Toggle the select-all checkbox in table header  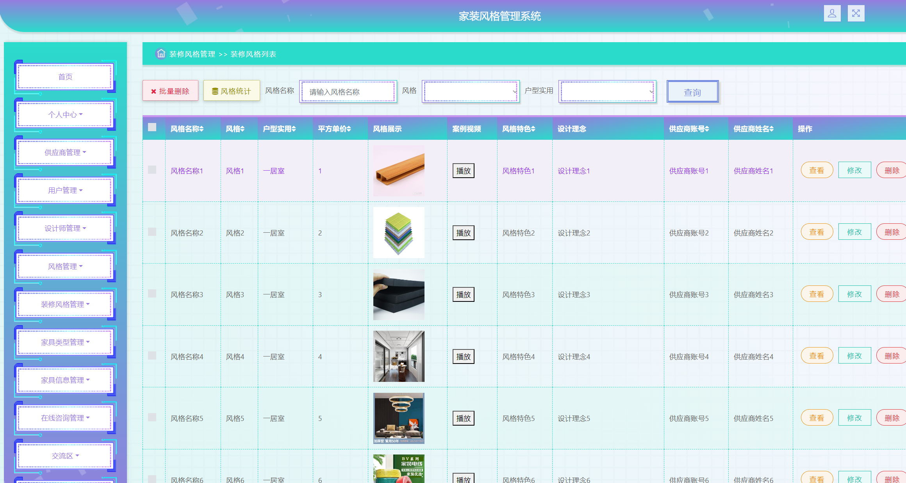pos(152,127)
